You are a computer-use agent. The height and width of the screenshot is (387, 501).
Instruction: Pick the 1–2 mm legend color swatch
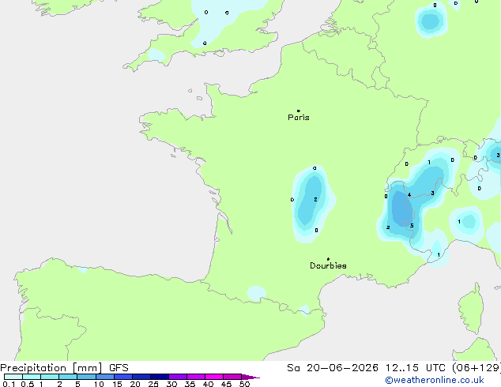pyautogui.click(x=50, y=377)
